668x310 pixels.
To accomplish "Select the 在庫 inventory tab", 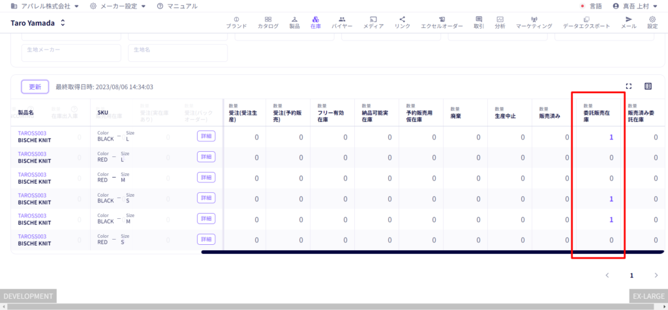I will (x=316, y=23).
